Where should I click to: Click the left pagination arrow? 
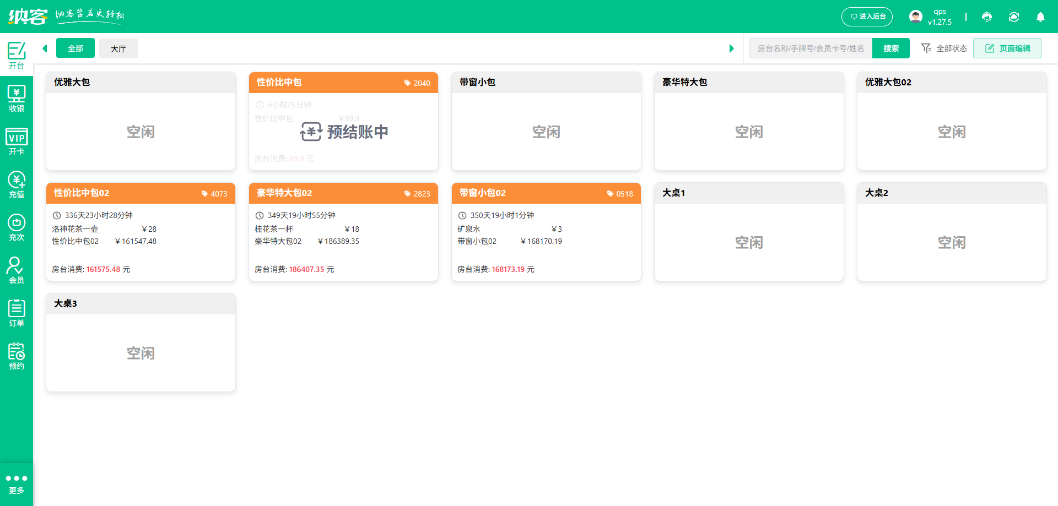tap(45, 48)
